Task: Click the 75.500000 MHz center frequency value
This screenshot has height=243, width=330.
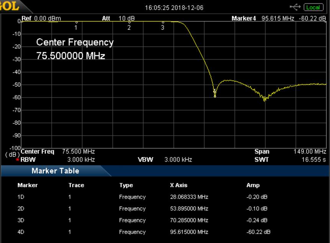Action: [70, 56]
